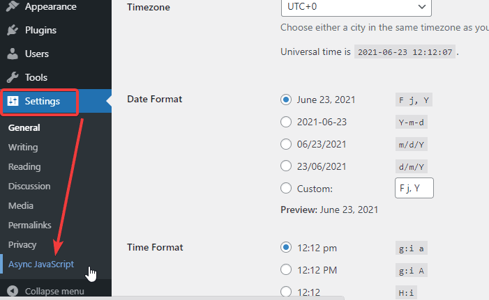Image resolution: width=489 pixels, height=300 pixels.
Task: Click the custom date format text field
Action: tap(414, 188)
